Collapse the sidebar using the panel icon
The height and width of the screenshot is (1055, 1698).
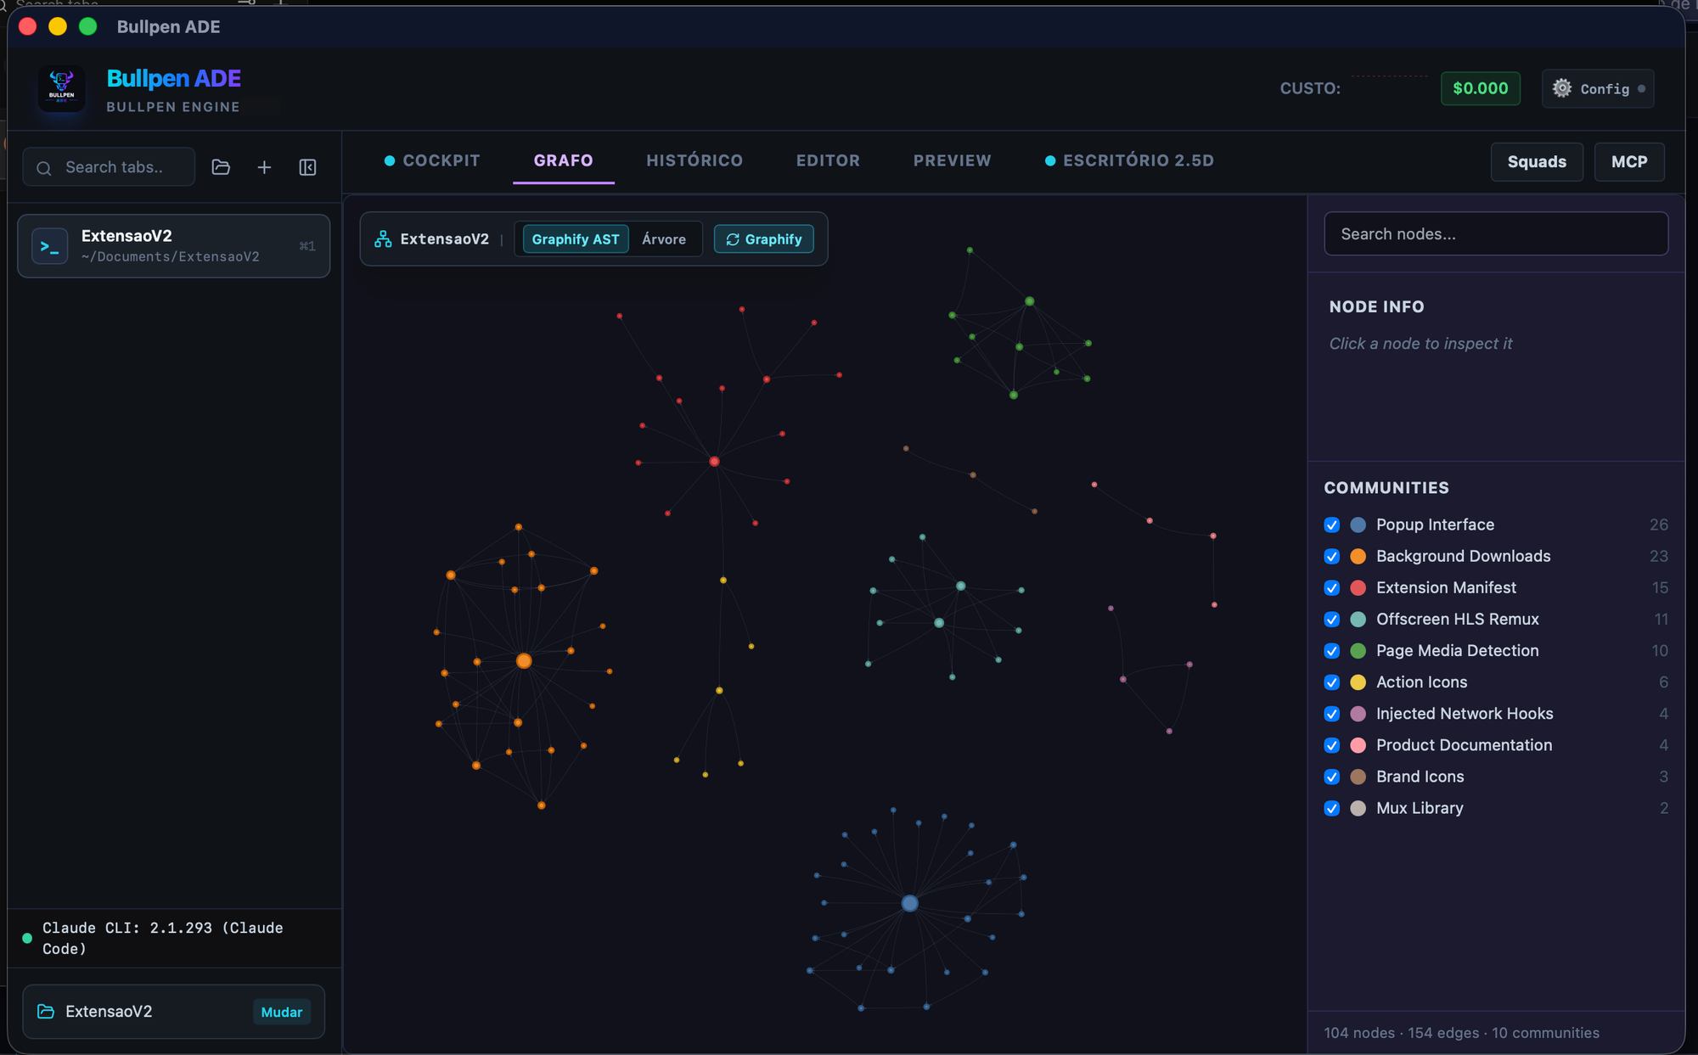(x=307, y=167)
